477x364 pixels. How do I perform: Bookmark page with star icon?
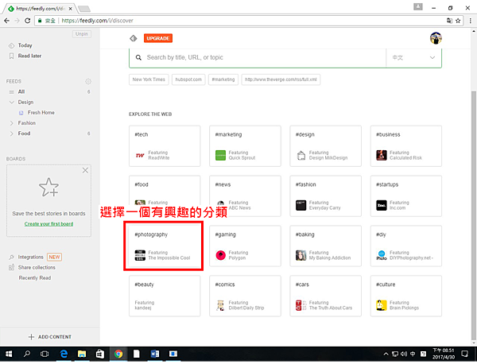click(x=458, y=21)
